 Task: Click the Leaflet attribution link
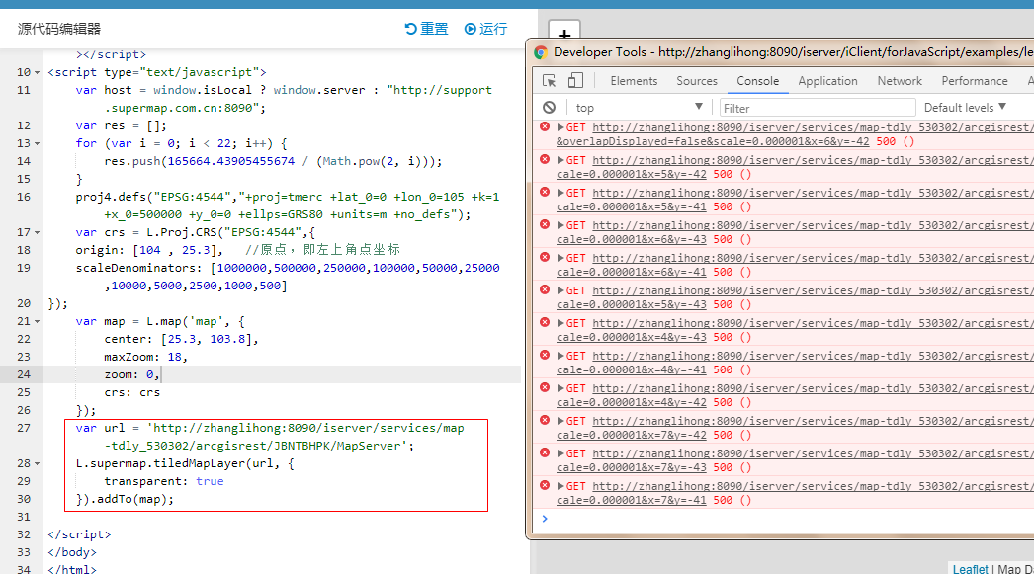pyautogui.click(x=970, y=569)
